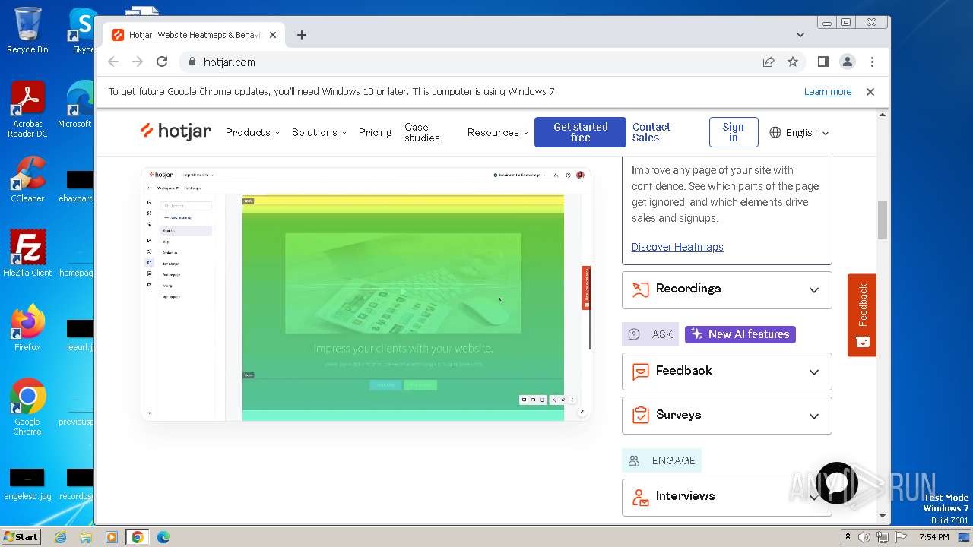
Task: Dismiss the Chrome update info bar
Action: click(870, 91)
